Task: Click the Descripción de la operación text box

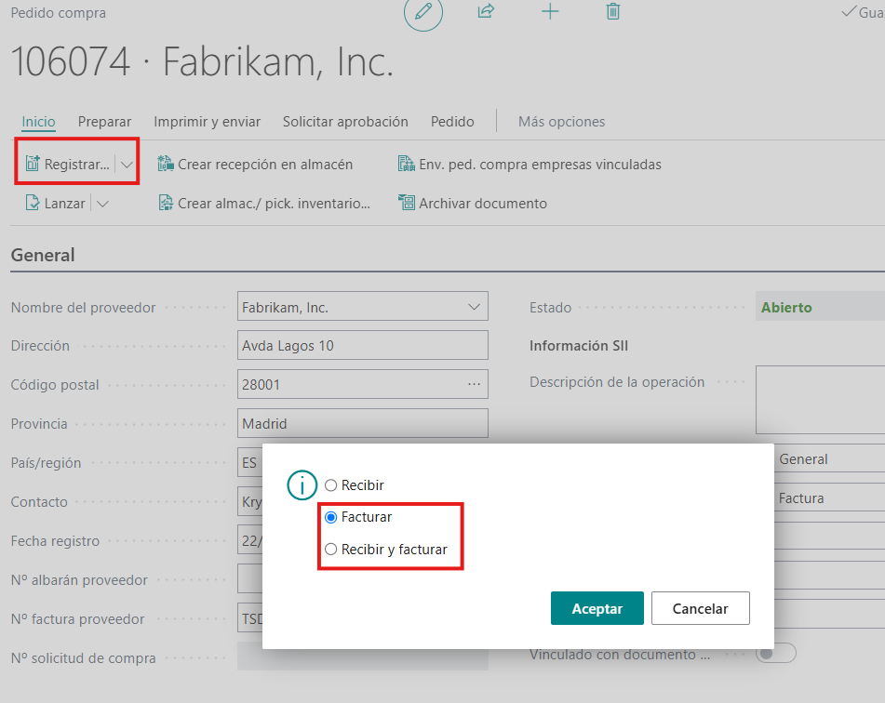Action: pos(820,400)
